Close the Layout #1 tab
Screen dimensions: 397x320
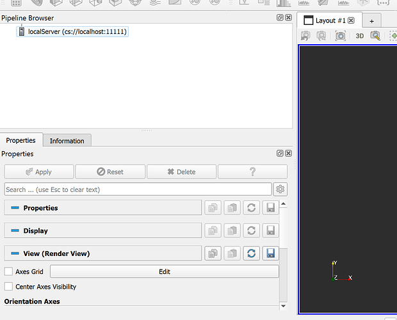tap(351, 20)
